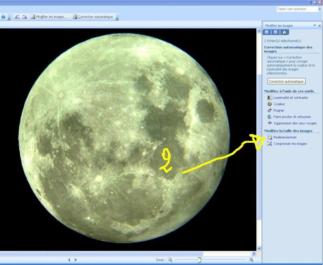Expand toolbar options arrow next to help icon
Viewport: 323px width, 265px height.
tap(9, 18)
